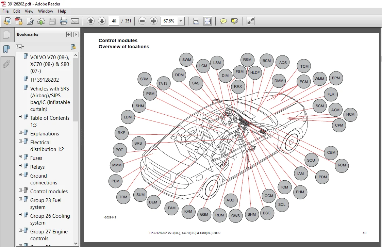Open the Edit menu
Viewport: 382px width, 247px height.
17,11
